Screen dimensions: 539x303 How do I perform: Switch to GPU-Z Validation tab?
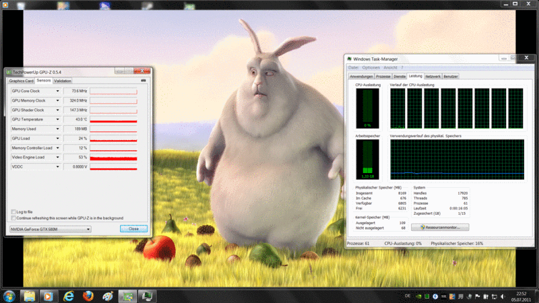pyautogui.click(x=63, y=81)
